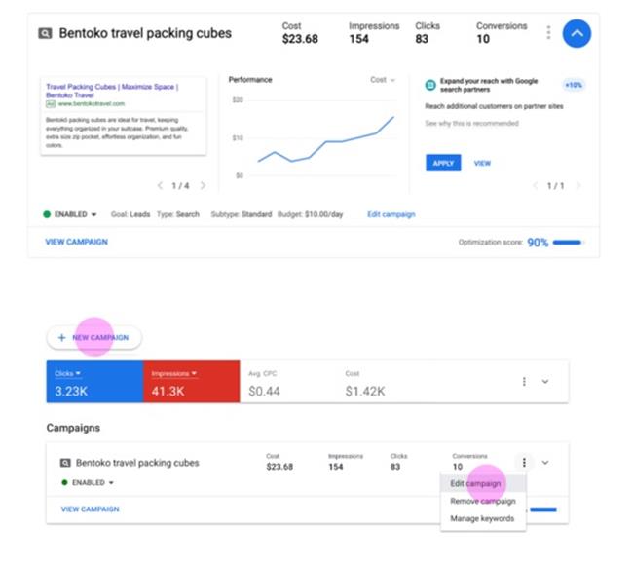Go to next ad preview arrow near 1 / 4
The height and width of the screenshot is (566, 633).
[x=203, y=186]
